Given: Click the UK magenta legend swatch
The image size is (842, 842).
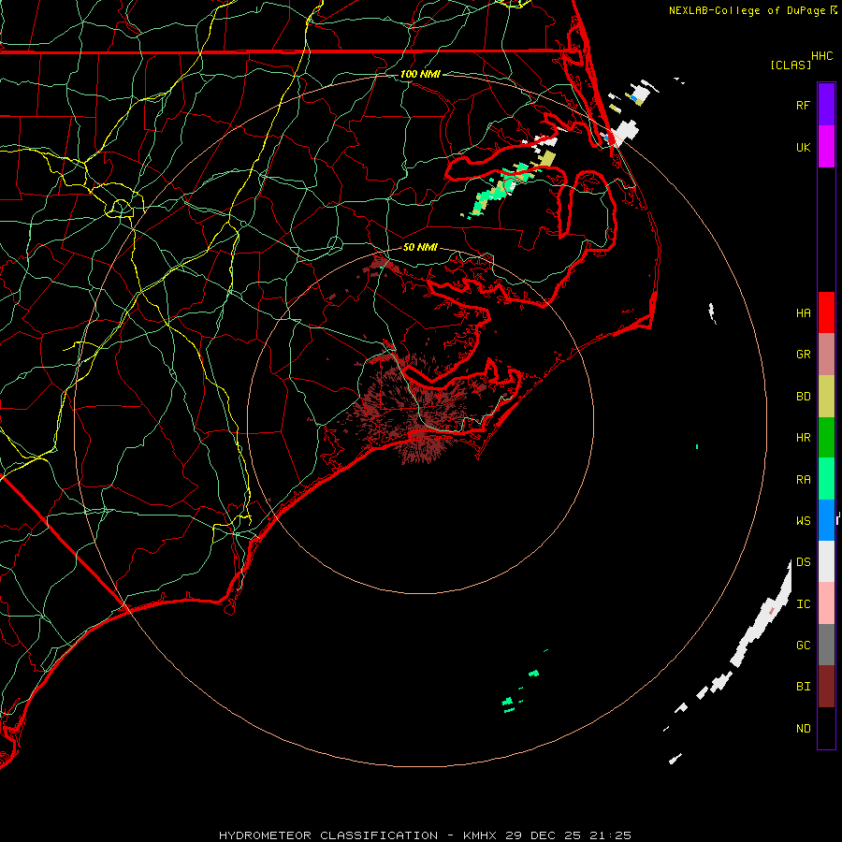Looking at the screenshot, I should [826, 147].
